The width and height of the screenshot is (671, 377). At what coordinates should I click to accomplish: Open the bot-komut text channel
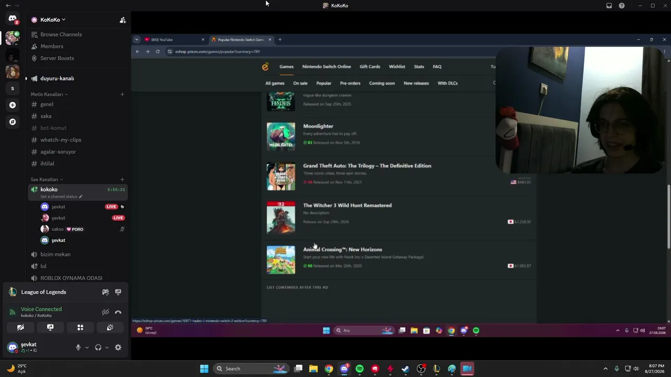tap(78, 128)
